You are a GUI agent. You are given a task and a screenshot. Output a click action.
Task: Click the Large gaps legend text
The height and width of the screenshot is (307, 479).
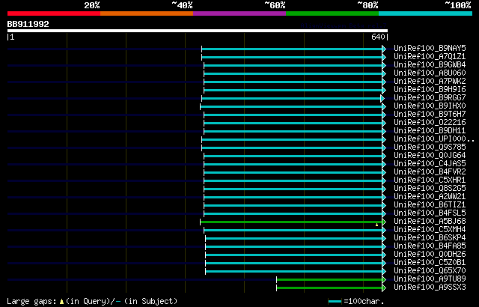(x=31, y=301)
